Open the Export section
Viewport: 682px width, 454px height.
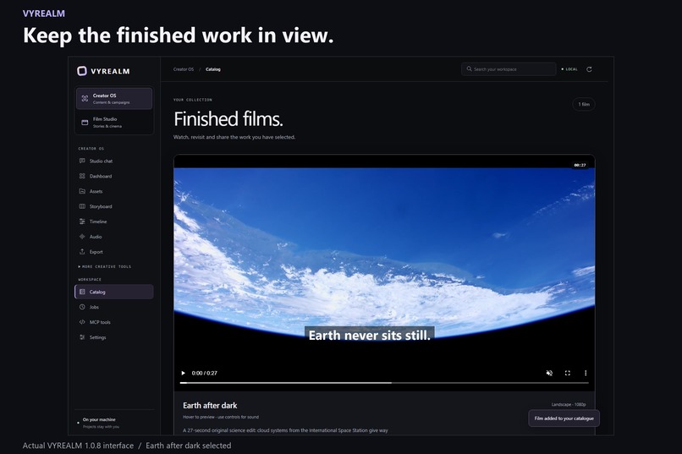click(x=114, y=252)
